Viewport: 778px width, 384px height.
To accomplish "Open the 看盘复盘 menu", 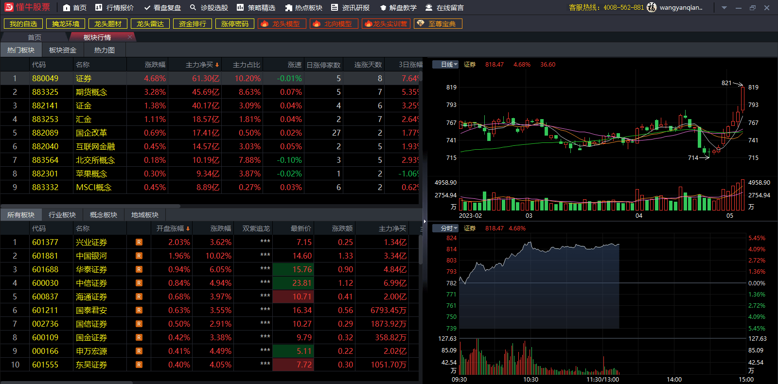I will tap(162, 8).
